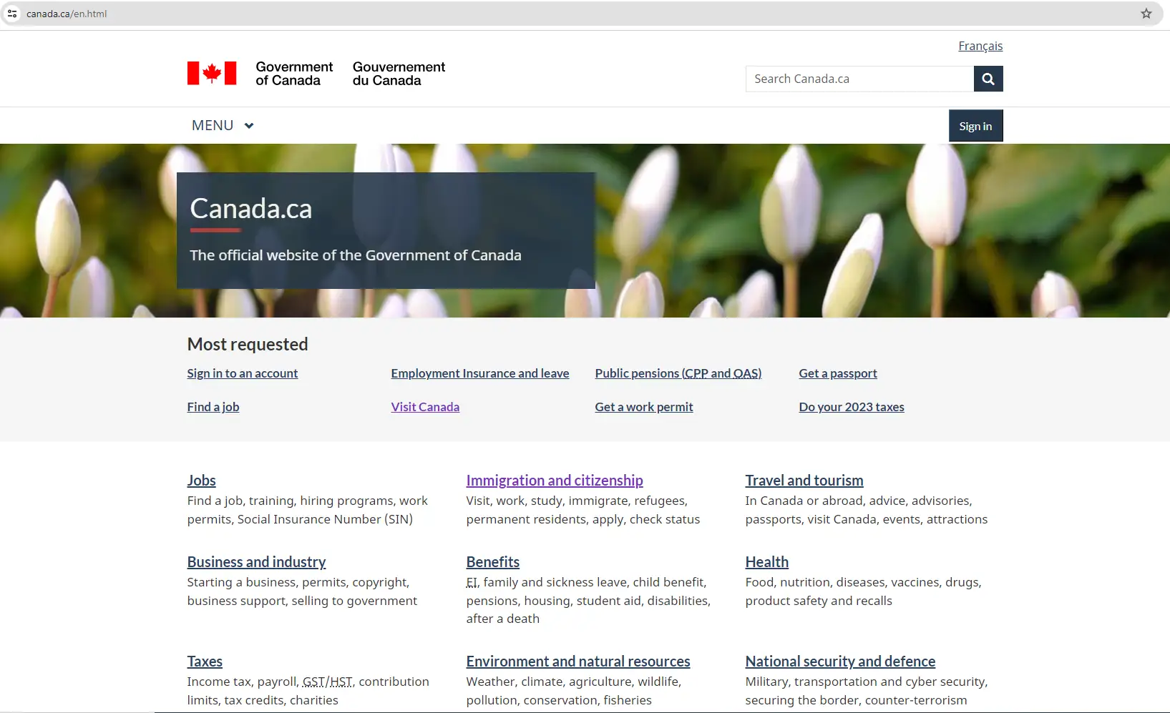This screenshot has width=1170, height=713.
Task: Click the Sign in button
Action: 976,126
